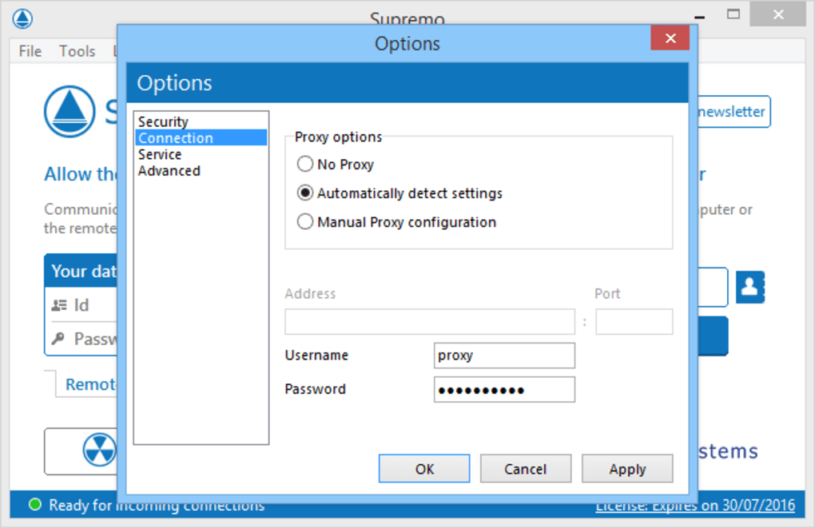Confirm settings with the OK button
The height and width of the screenshot is (528, 815).
[x=423, y=468]
